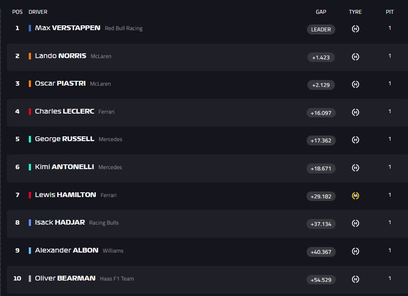The width and height of the screenshot is (408, 296).
Task: Click the LEADER gap badge
Action: pyautogui.click(x=321, y=29)
